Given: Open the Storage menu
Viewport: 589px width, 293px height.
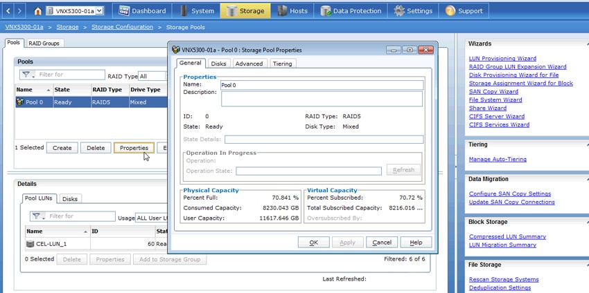Looking at the screenshot, I should click(x=245, y=11).
